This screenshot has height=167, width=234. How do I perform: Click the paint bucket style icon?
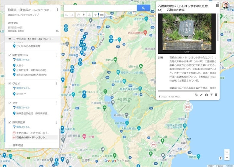pos(196,94)
